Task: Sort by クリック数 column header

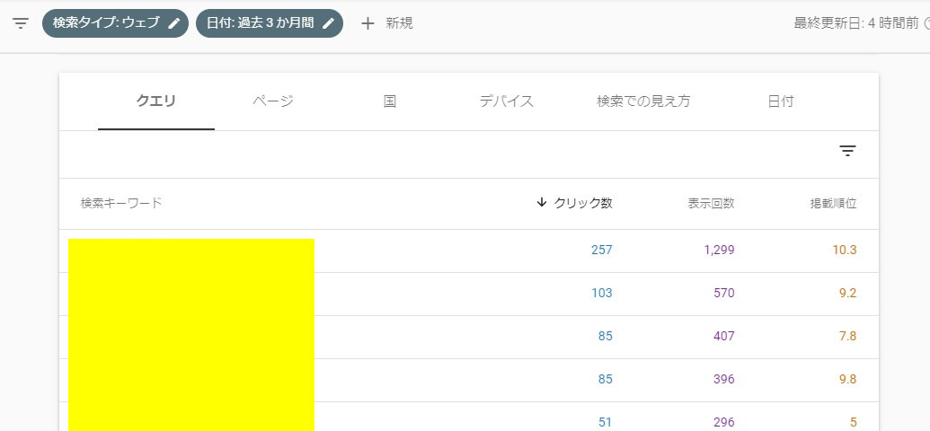Action: coord(583,203)
